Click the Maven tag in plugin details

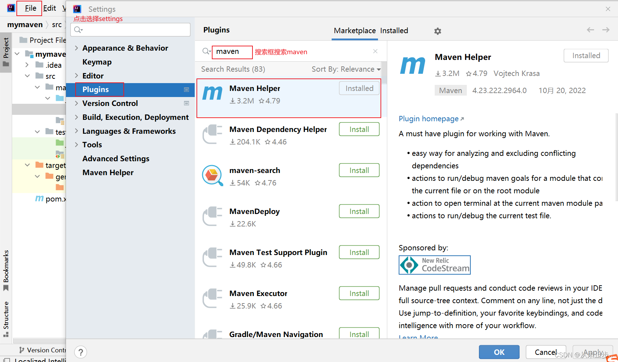450,91
